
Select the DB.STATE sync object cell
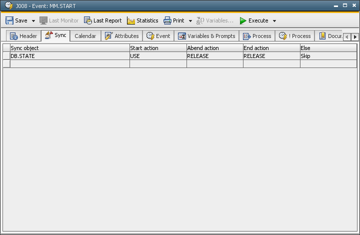pos(69,56)
